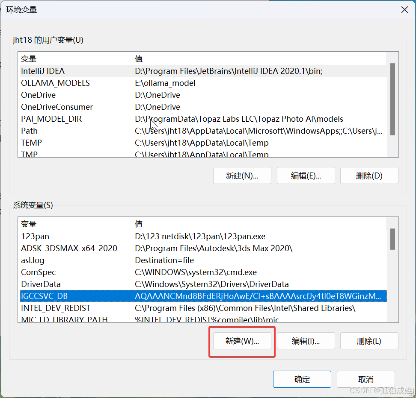
Task: Select the PAI_MODEL_DIR user variable
Action: tap(86, 119)
